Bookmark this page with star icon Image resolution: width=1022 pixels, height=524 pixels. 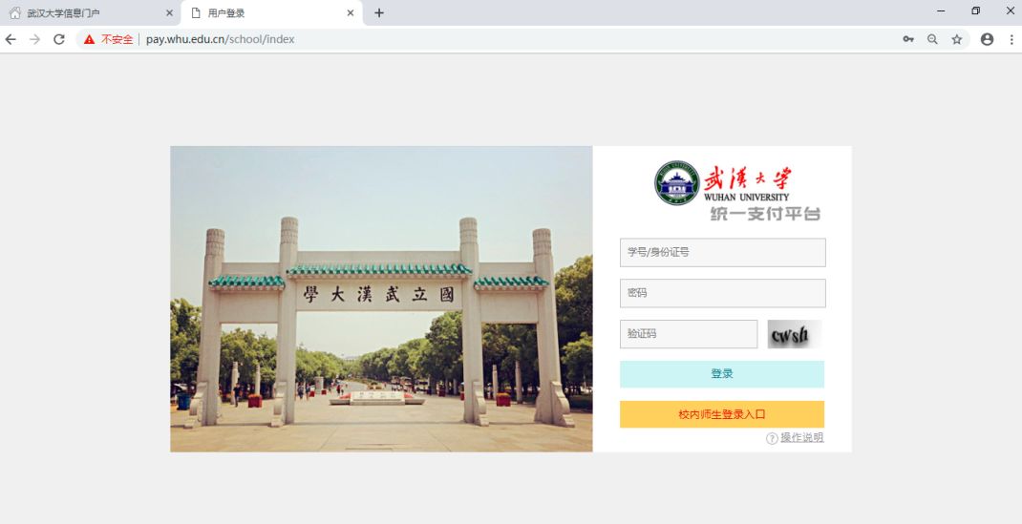[956, 39]
